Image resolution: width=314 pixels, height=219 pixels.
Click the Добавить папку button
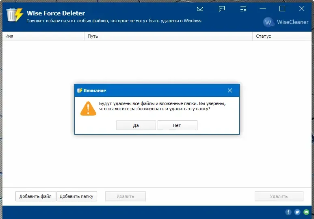[x=76, y=196]
